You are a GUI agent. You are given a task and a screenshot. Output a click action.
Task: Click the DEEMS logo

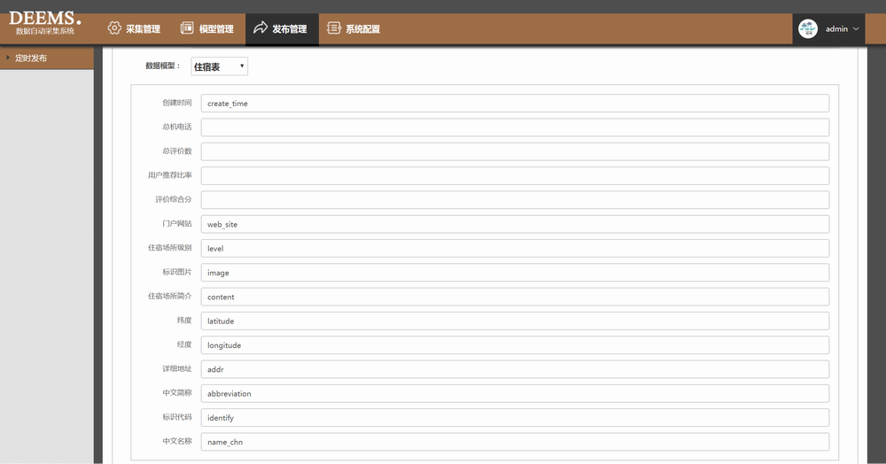point(44,22)
